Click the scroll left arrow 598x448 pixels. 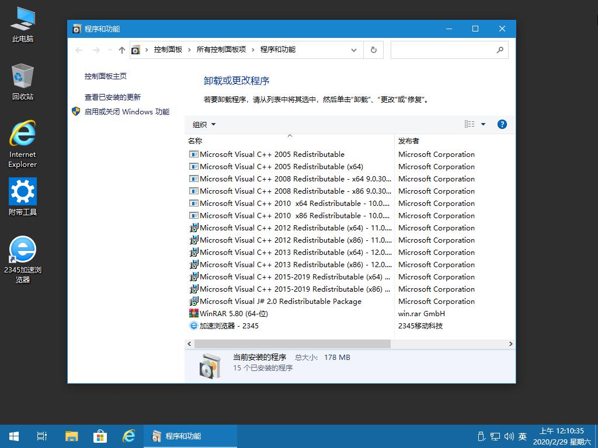[x=189, y=344]
